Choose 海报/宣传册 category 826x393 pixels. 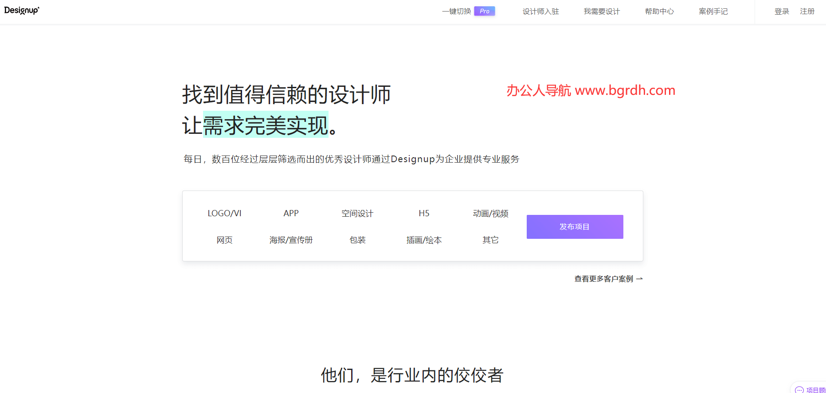pos(291,240)
